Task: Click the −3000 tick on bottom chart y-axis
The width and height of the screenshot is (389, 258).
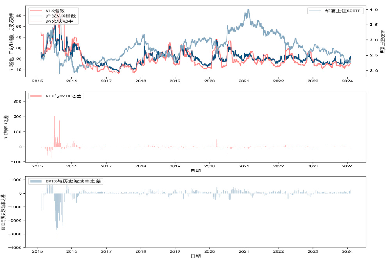Action: tap(15, 234)
